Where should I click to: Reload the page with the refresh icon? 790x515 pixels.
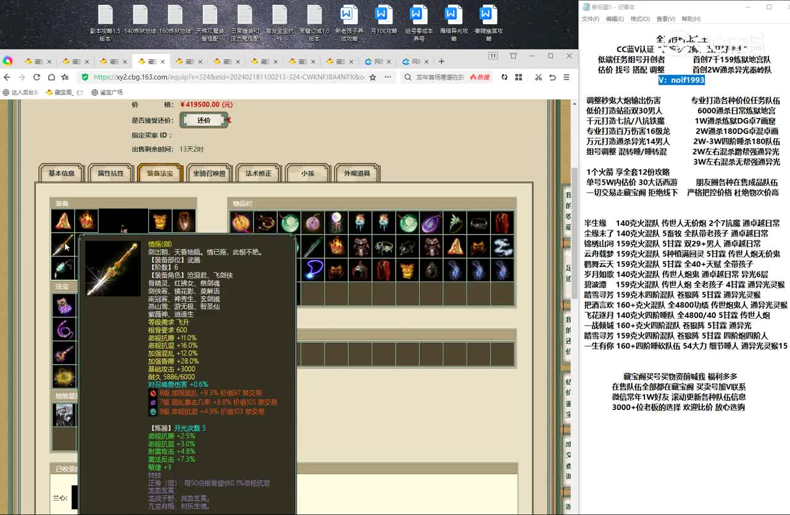pyautogui.click(x=36, y=77)
